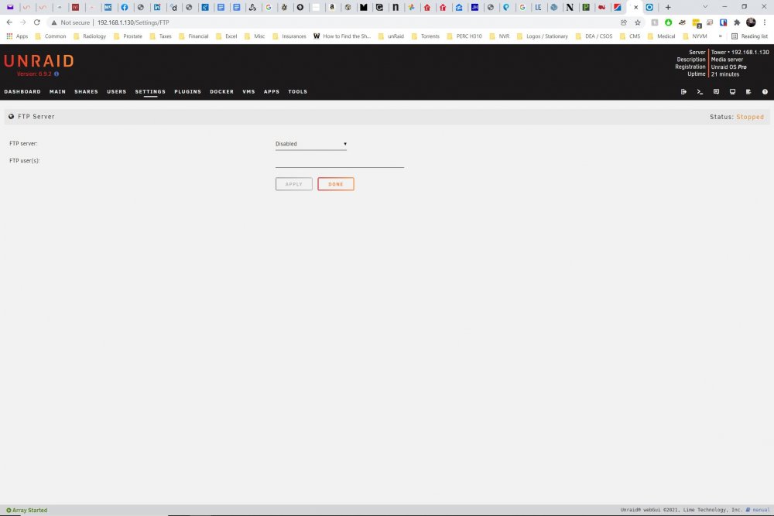Open the Financial bookmarks folder
The width and height of the screenshot is (774, 516).
193,36
